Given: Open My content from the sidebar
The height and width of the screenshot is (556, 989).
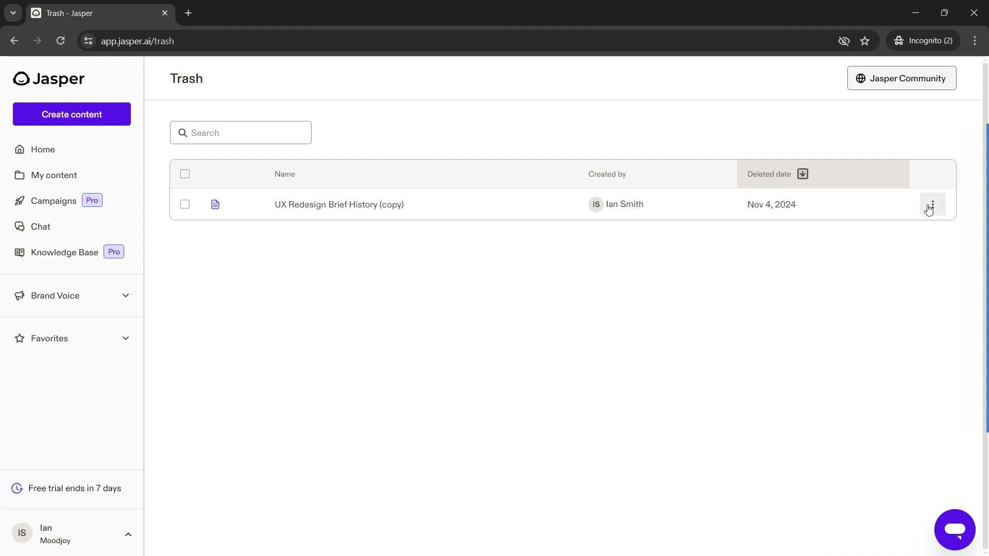Looking at the screenshot, I should (x=54, y=175).
